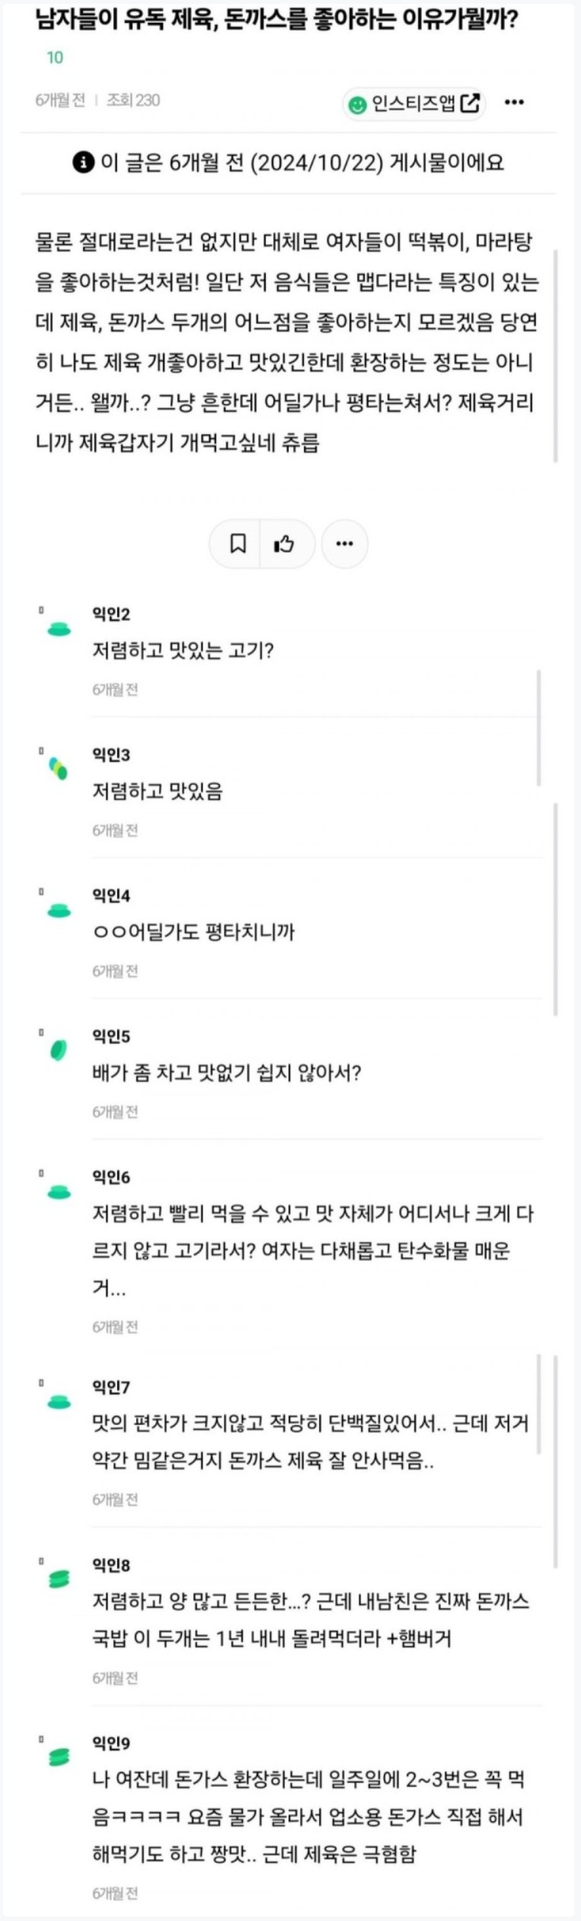This screenshot has height=1921, width=581.
Task: Open more actions menu beside thumbs-up
Action: [344, 543]
